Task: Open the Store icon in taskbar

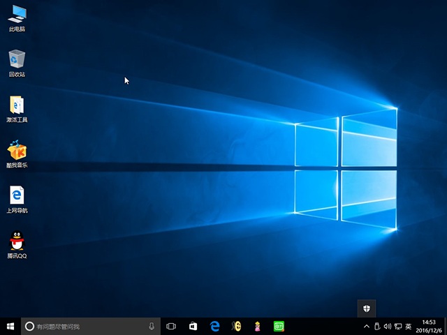Action: pos(193,326)
